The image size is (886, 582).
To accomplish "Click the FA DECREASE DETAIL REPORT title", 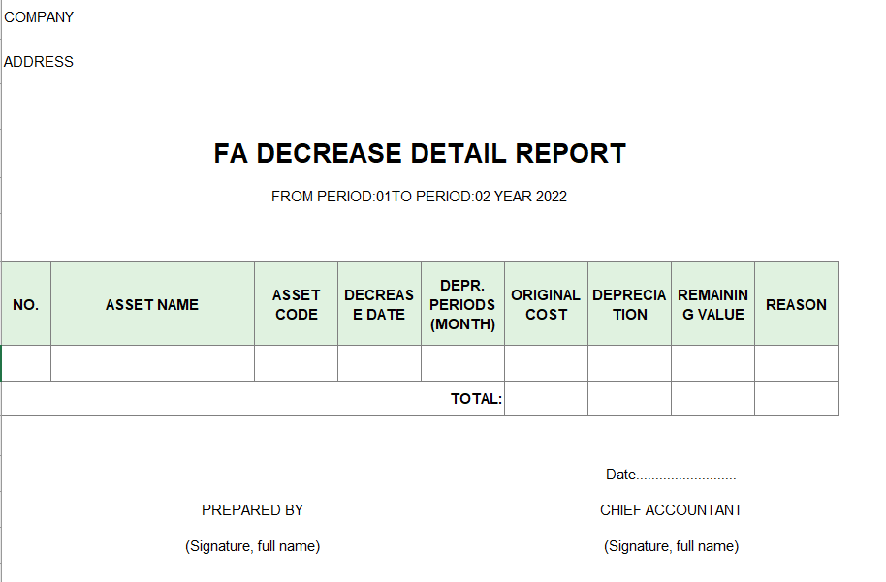I will coord(420,154).
